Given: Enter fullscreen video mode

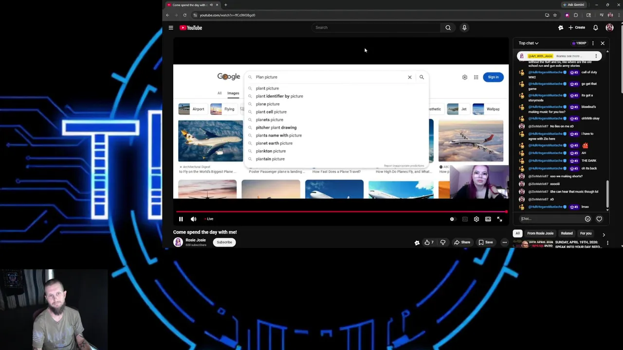Looking at the screenshot, I should pyautogui.click(x=499, y=219).
